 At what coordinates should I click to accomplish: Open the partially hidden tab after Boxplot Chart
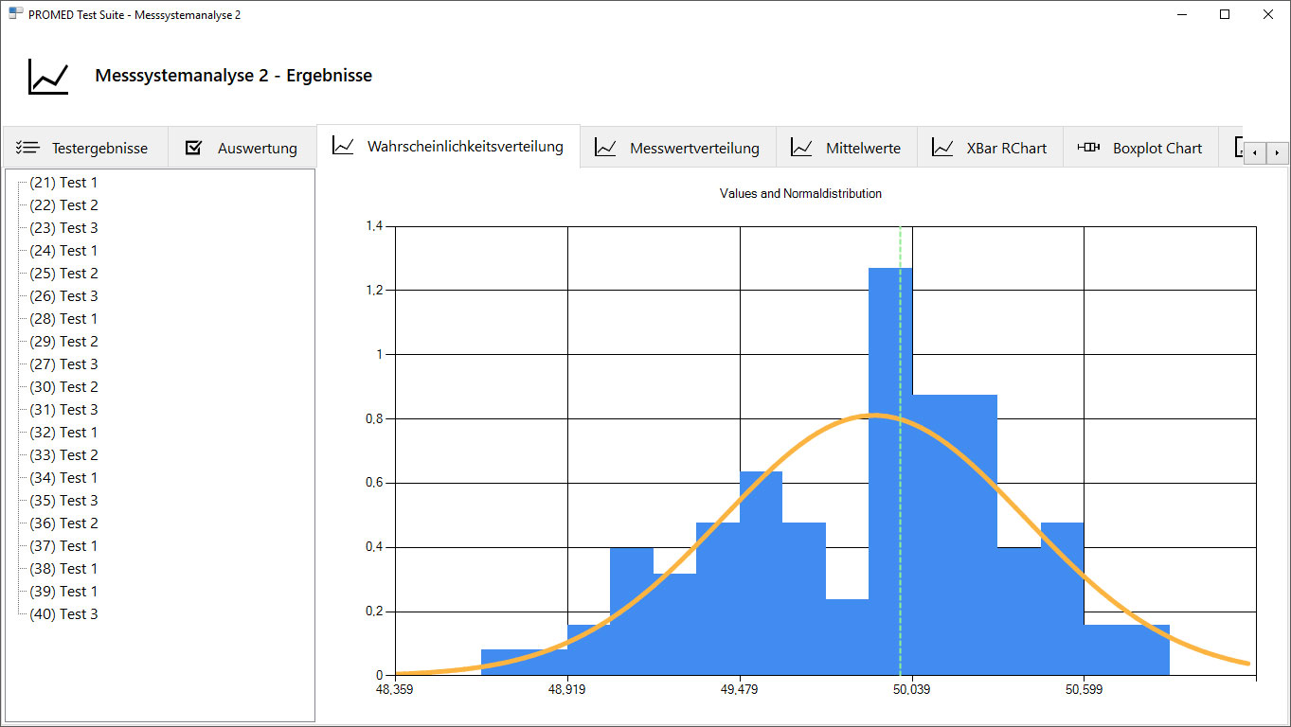[1230, 148]
